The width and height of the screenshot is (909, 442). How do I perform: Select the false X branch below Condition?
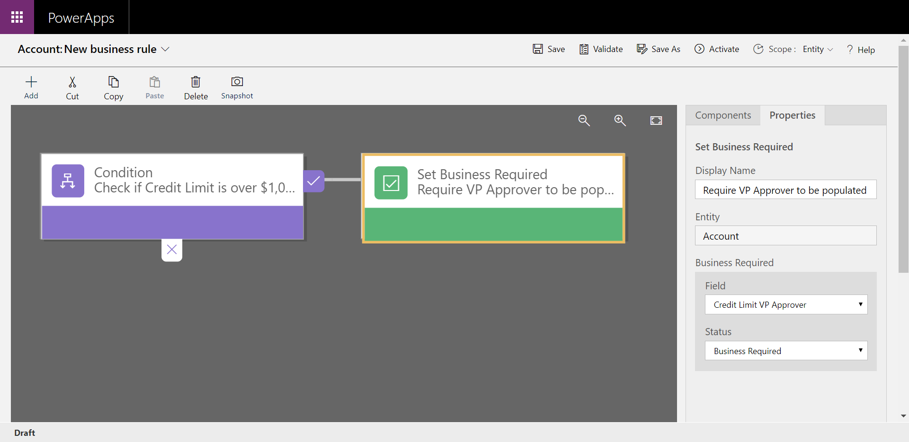(x=172, y=250)
